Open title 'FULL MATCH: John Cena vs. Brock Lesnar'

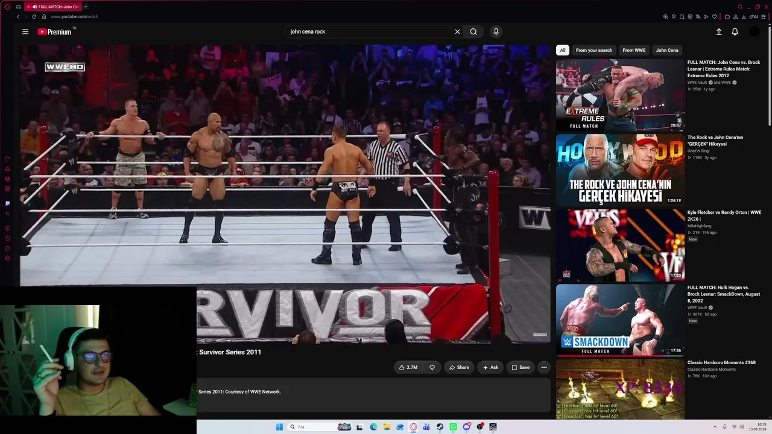coord(724,69)
